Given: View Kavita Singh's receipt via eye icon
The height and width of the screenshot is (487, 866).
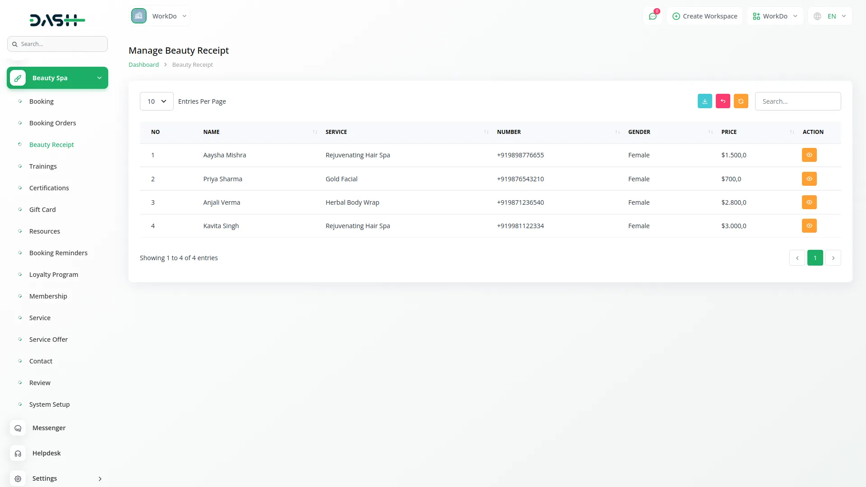Looking at the screenshot, I should [809, 226].
